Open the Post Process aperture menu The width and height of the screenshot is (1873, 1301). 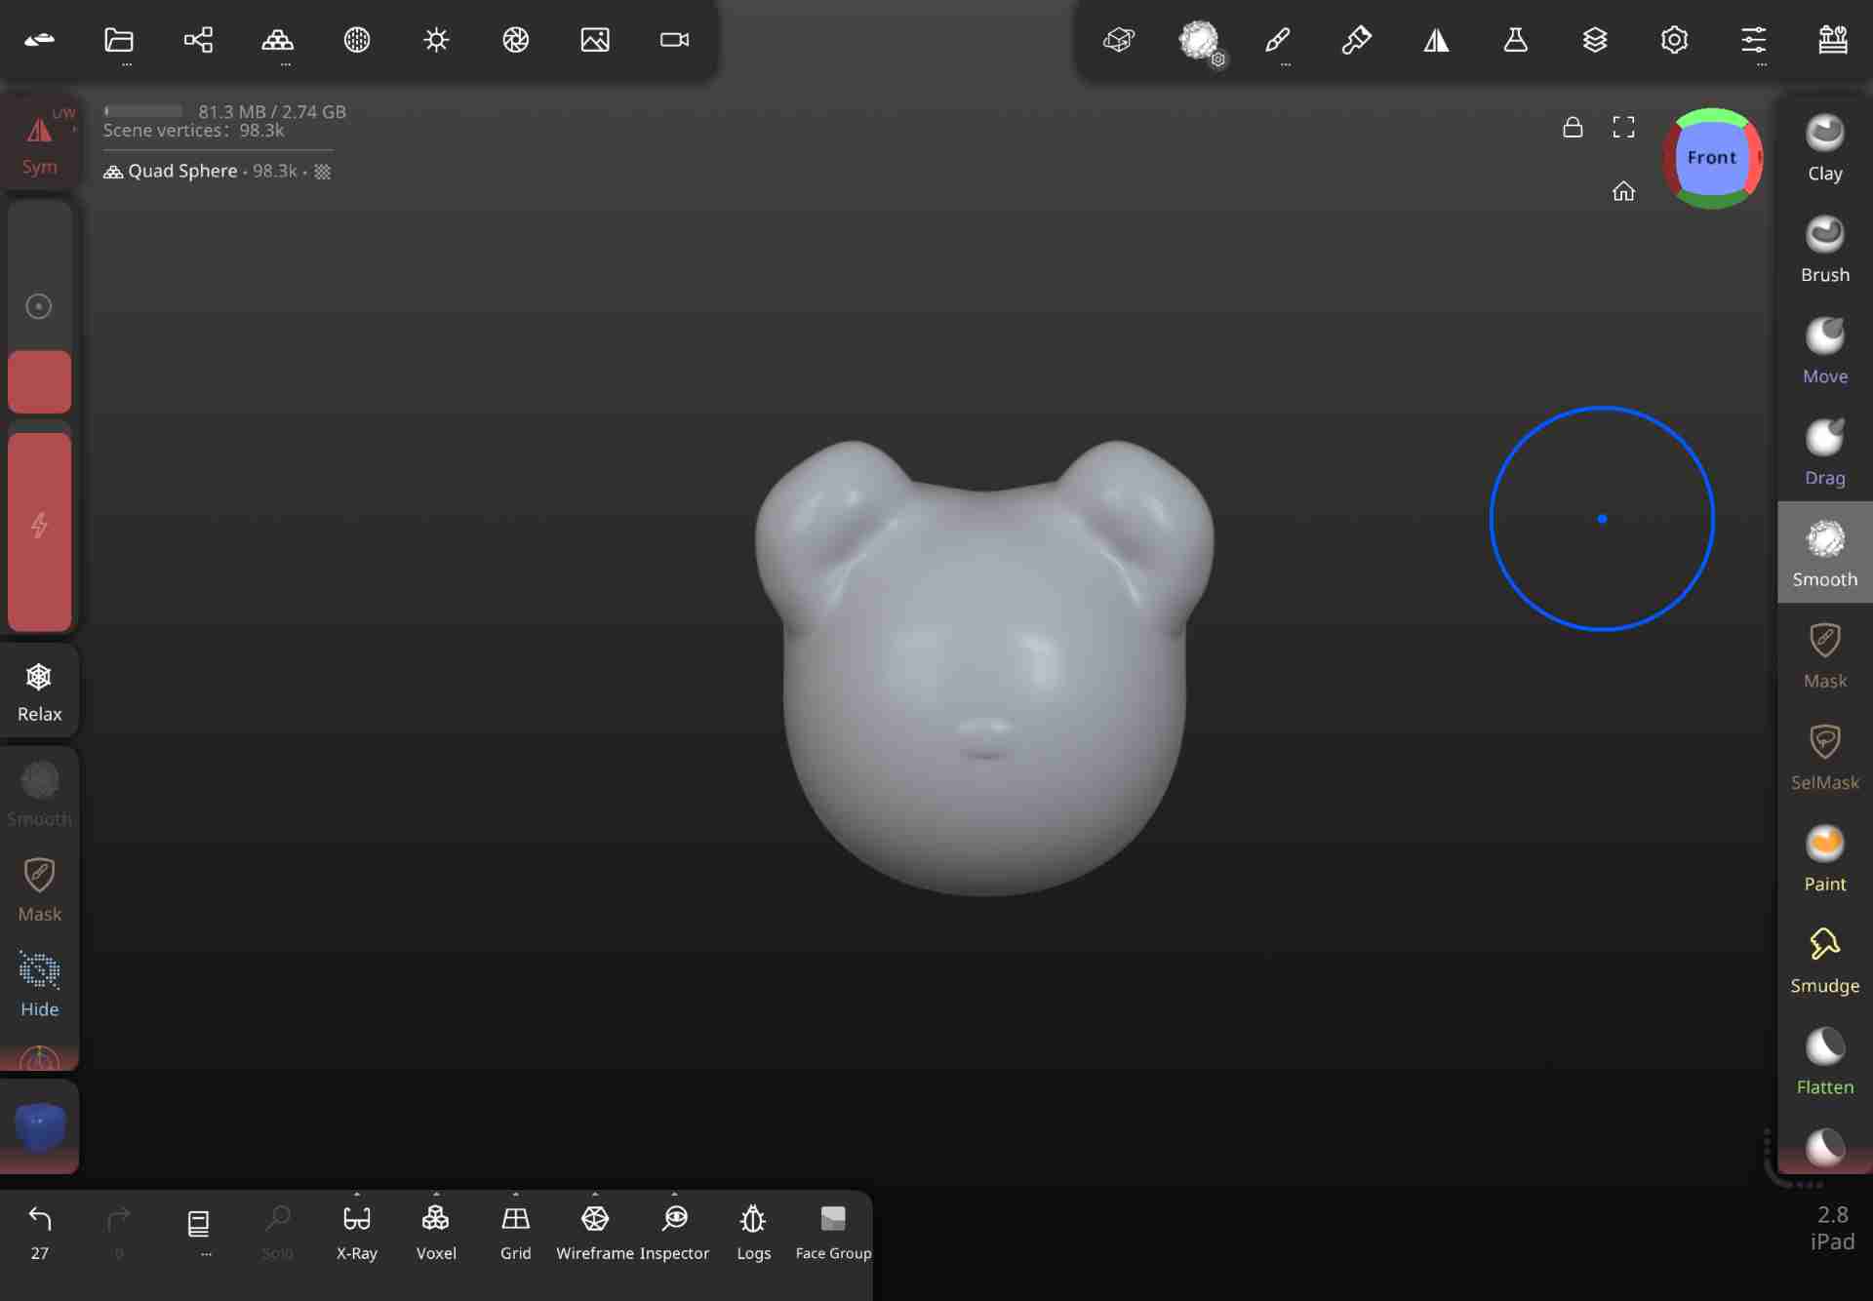coord(516,40)
